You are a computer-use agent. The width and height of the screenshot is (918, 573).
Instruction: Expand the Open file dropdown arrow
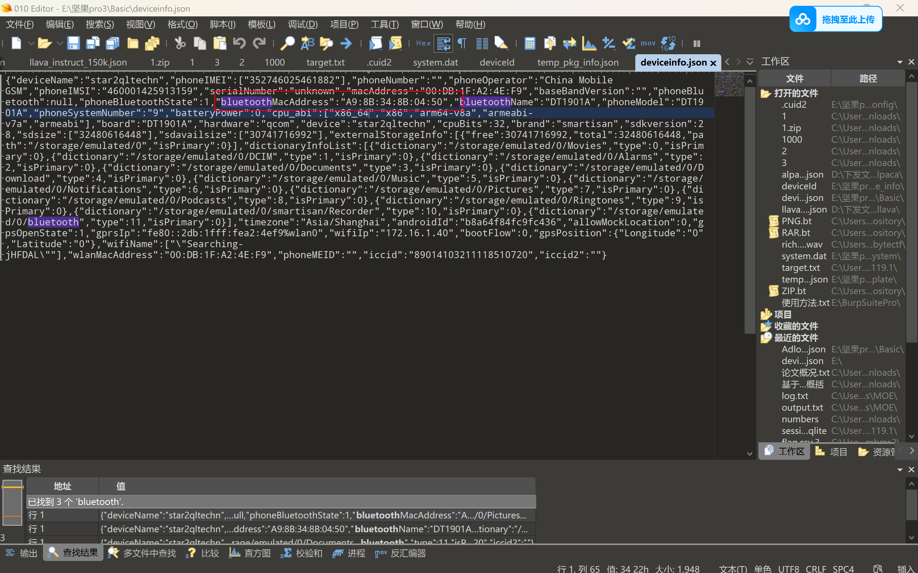click(x=59, y=43)
